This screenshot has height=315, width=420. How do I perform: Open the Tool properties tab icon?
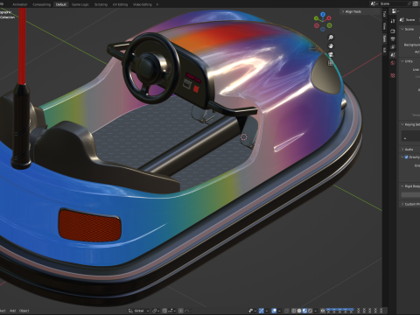pyautogui.click(x=393, y=21)
